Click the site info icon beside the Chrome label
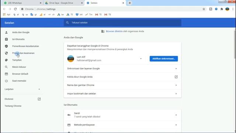 (22, 9)
